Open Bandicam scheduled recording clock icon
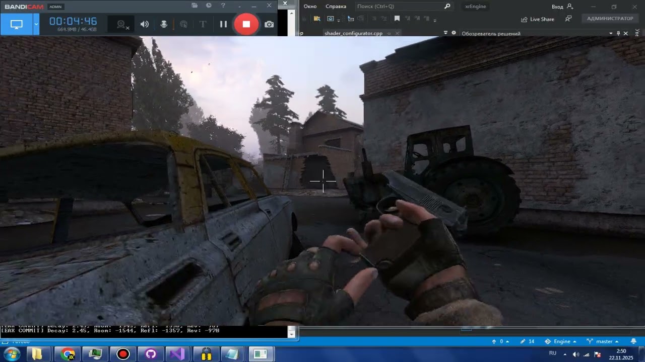Screen dimensions: 645x362 click(x=209, y=6)
